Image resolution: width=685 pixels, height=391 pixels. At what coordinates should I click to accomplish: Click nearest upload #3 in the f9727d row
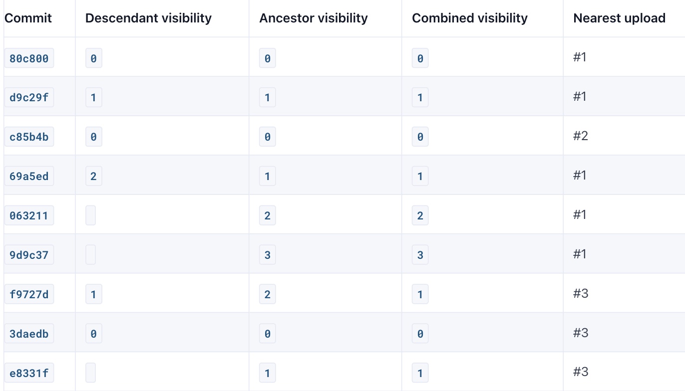[581, 293]
